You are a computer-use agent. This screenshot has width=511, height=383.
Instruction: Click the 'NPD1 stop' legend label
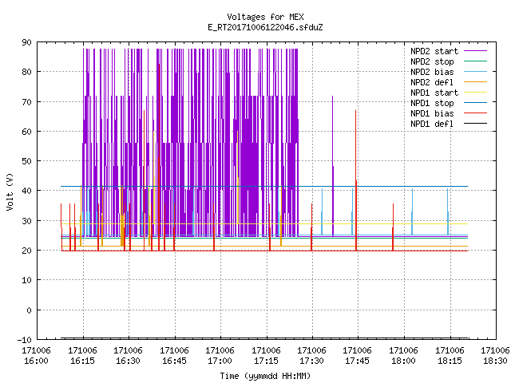click(x=432, y=103)
